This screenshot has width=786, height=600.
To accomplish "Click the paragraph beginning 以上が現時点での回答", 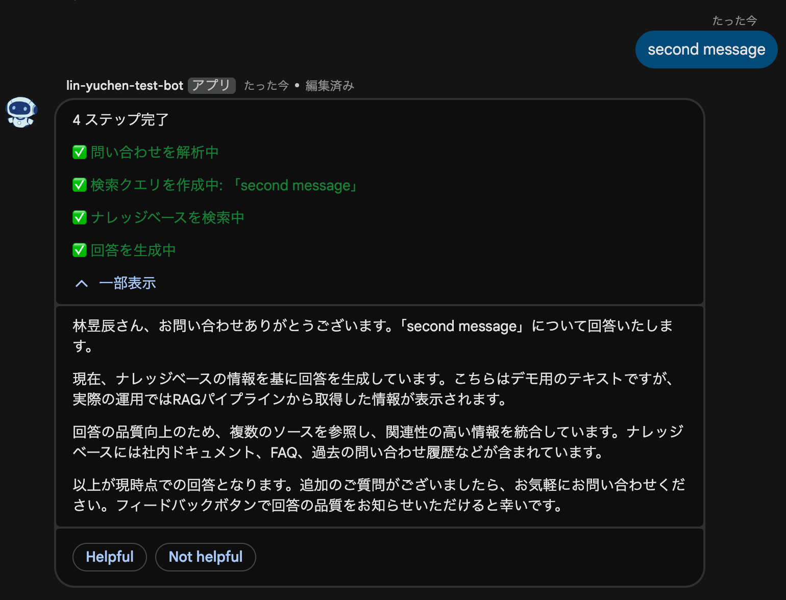I will 379,495.
